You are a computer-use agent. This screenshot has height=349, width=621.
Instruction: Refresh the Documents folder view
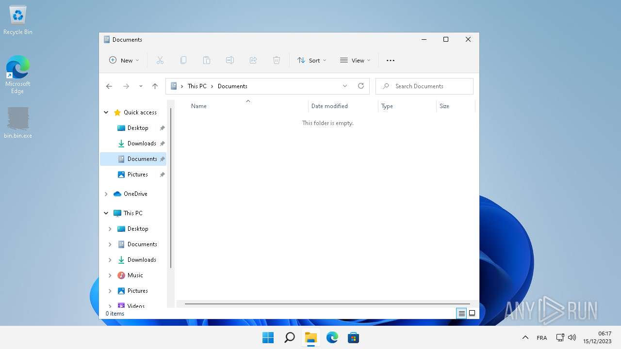[x=360, y=86]
